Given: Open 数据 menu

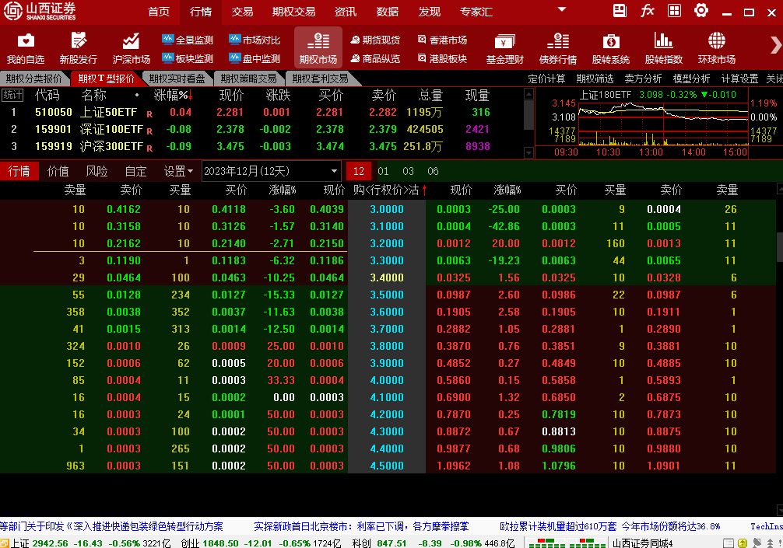Looking at the screenshot, I should [x=388, y=12].
